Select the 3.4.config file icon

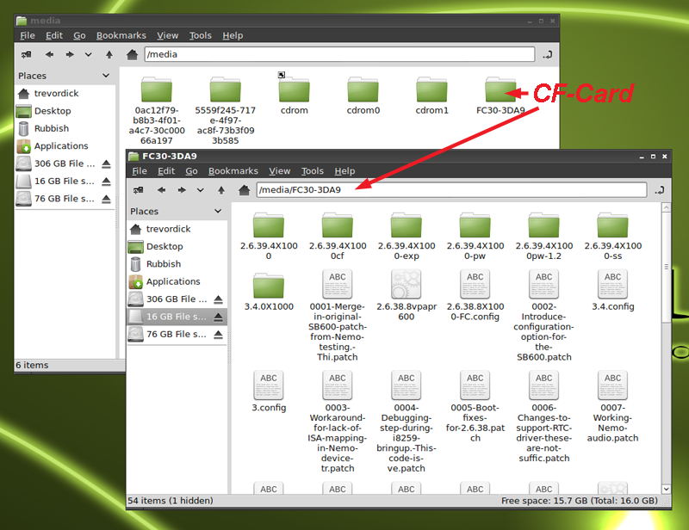pyautogui.click(x=612, y=285)
